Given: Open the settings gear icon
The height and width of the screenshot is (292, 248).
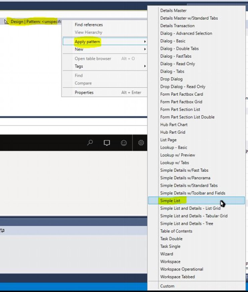Looking at the screenshot, I should click(x=141, y=143).
